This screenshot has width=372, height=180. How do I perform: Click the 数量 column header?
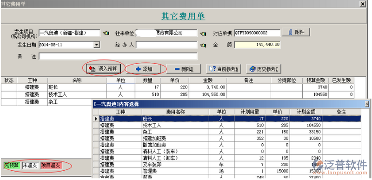(148, 80)
